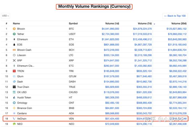The image size is (189, 127).
Task: Click the Binance Coin icon
Action: point(14,108)
